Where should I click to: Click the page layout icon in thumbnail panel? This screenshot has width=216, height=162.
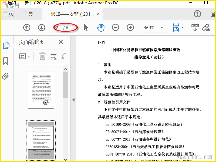tap(53, 56)
